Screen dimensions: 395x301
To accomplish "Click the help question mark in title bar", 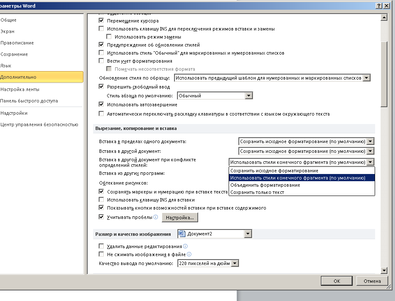I will click(x=378, y=6).
